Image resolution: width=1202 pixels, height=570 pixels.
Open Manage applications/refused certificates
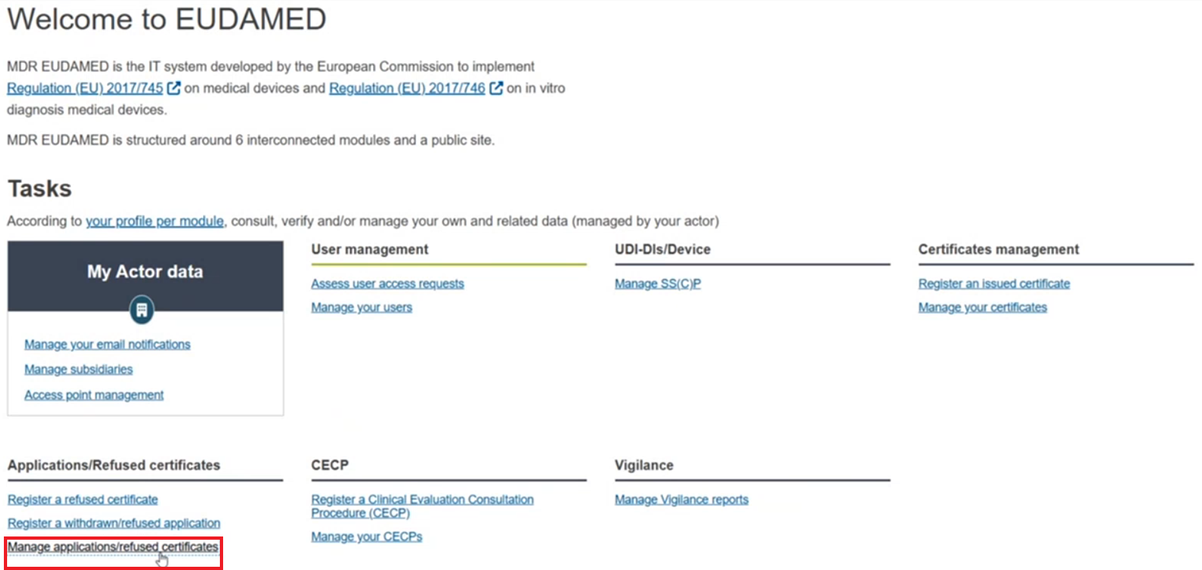click(113, 547)
